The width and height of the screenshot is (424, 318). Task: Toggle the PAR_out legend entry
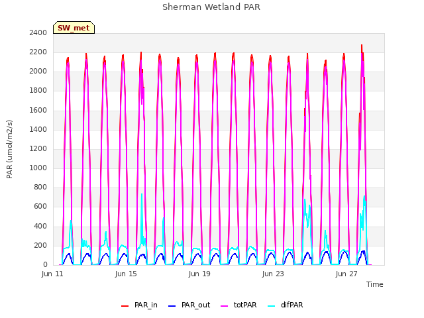click(x=189, y=305)
